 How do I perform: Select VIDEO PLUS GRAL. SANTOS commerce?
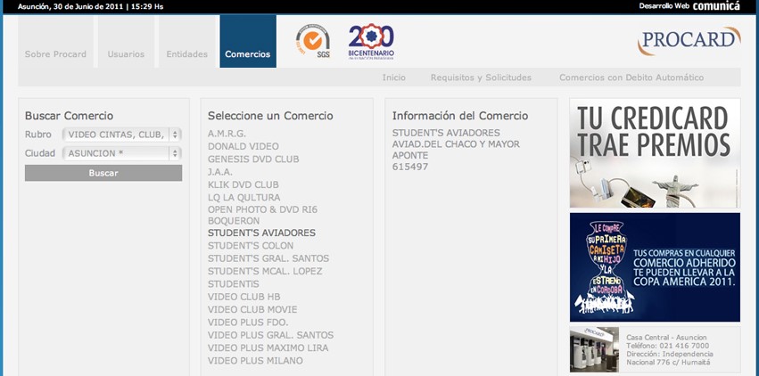pyautogui.click(x=270, y=335)
